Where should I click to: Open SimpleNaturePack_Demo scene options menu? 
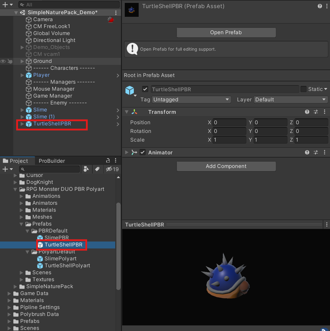[116, 13]
